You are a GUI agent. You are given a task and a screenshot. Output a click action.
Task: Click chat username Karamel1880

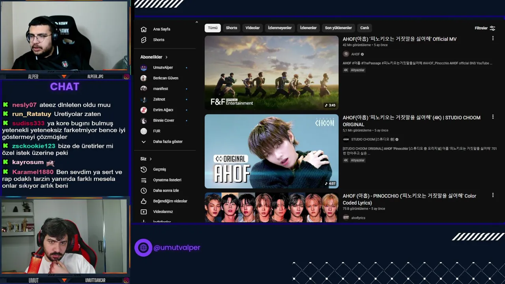tap(33, 172)
